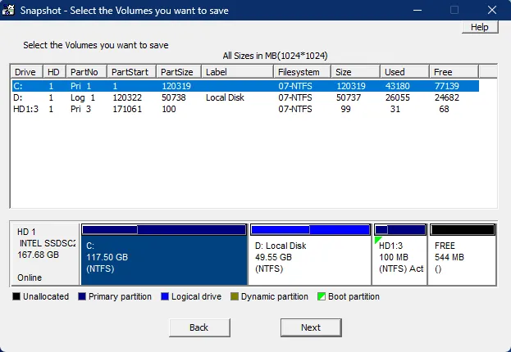Click the Size value 50737

pyautogui.click(x=349, y=97)
